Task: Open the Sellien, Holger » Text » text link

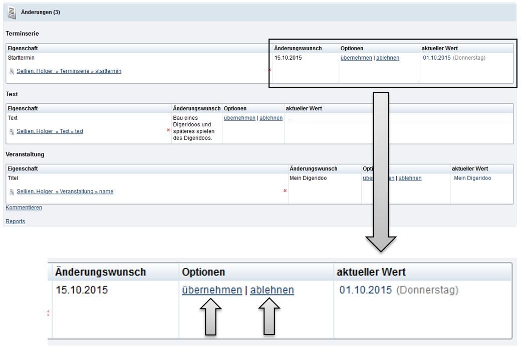Action: [x=50, y=131]
